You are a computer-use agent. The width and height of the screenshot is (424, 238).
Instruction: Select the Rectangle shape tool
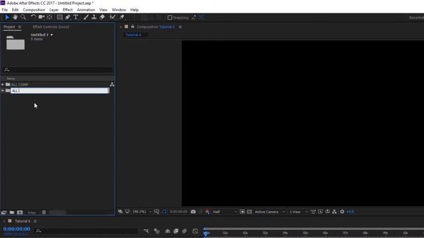(x=60, y=17)
